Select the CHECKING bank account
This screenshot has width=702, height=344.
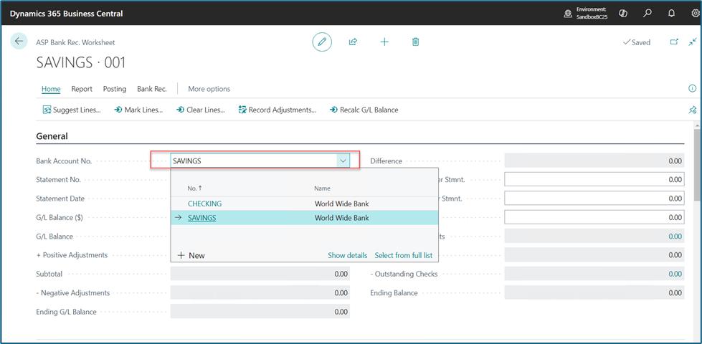pos(204,204)
